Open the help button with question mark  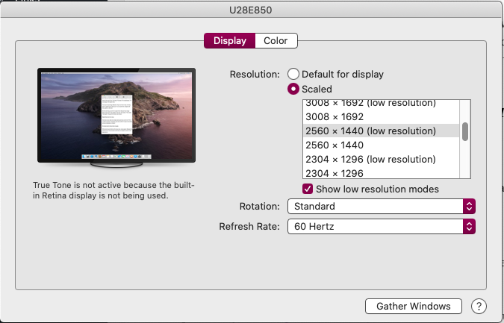click(479, 306)
